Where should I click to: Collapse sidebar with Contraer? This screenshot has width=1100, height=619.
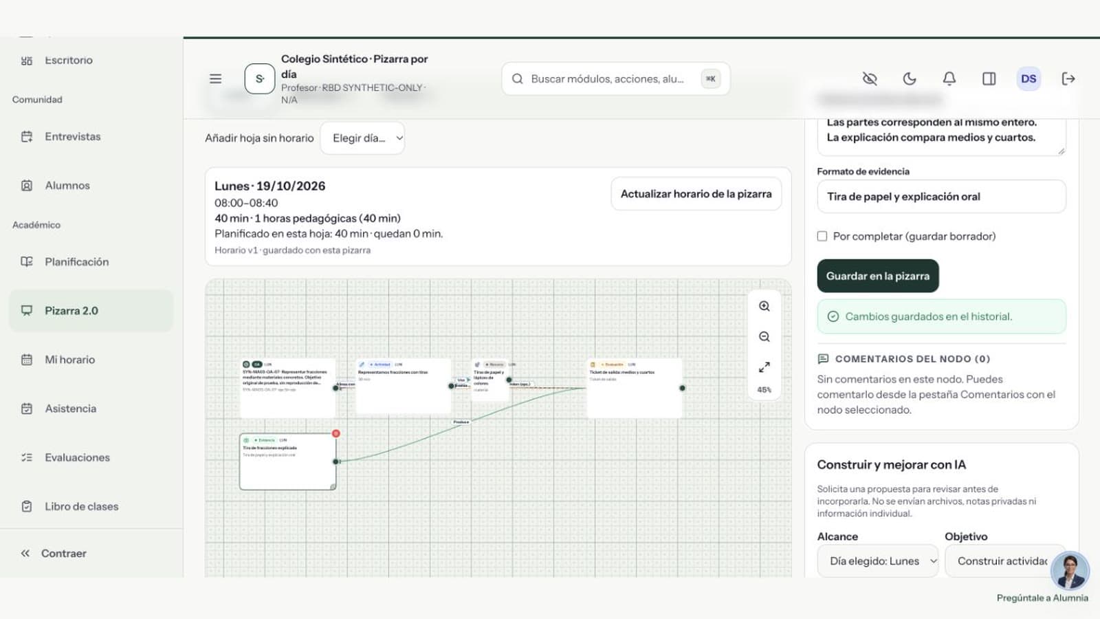54,553
